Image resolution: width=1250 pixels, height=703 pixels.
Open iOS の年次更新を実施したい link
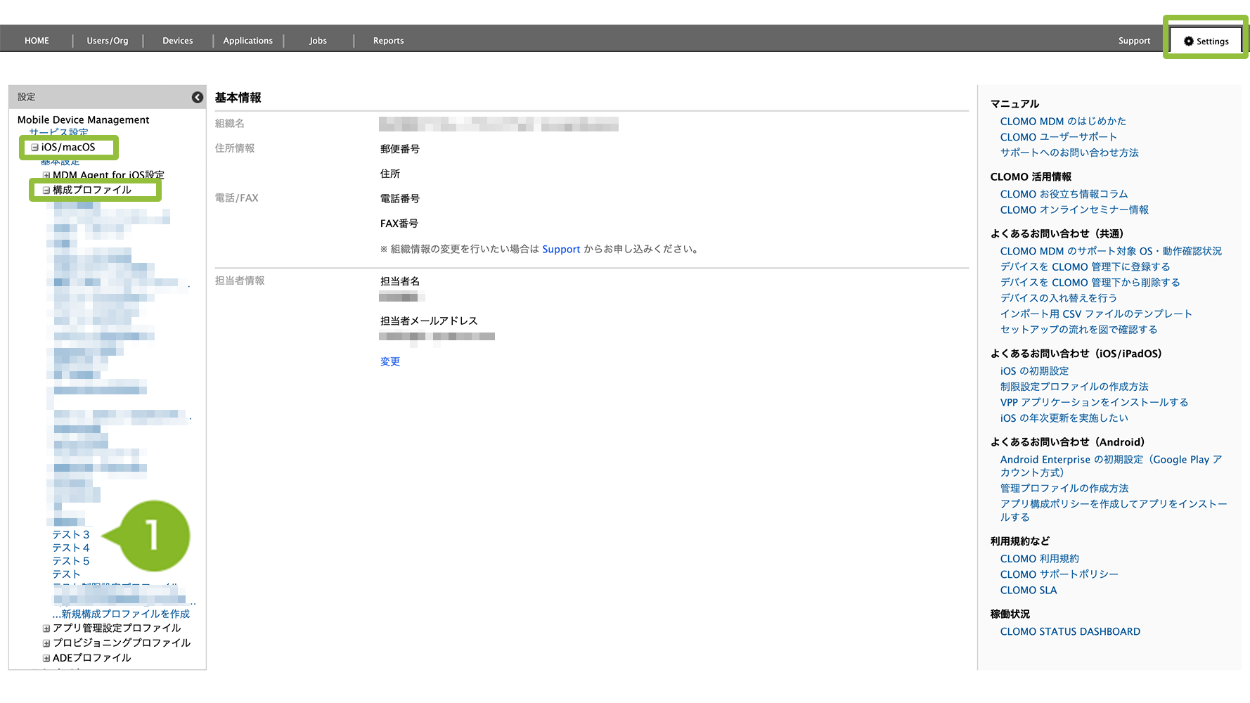(1064, 418)
